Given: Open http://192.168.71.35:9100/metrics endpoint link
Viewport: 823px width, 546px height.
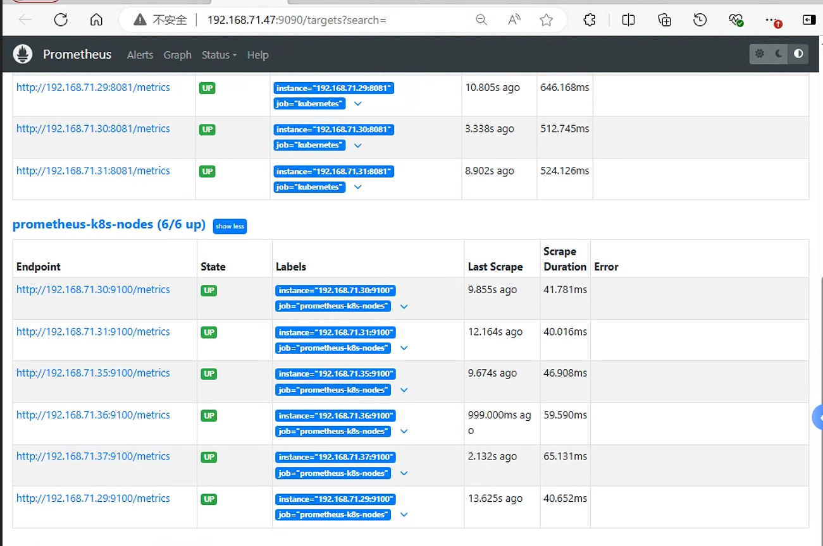Looking at the screenshot, I should click(x=93, y=373).
